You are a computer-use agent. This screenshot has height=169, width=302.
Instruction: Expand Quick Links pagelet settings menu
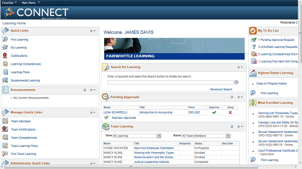coord(93,31)
